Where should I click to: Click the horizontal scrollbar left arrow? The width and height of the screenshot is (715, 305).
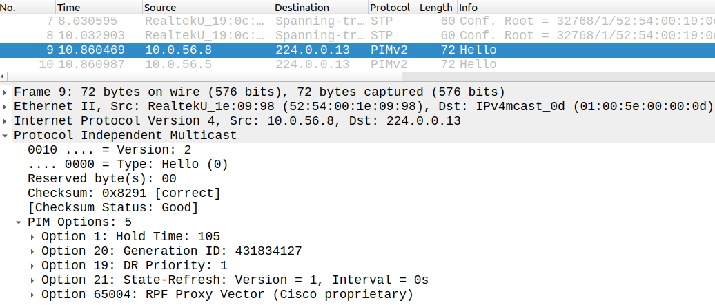click(x=3, y=76)
